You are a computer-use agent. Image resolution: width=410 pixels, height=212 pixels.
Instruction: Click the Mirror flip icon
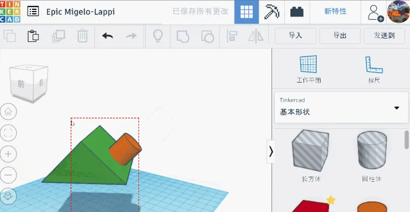255,36
